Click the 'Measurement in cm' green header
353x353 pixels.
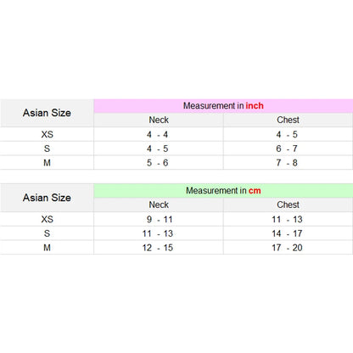(x=223, y=191)
